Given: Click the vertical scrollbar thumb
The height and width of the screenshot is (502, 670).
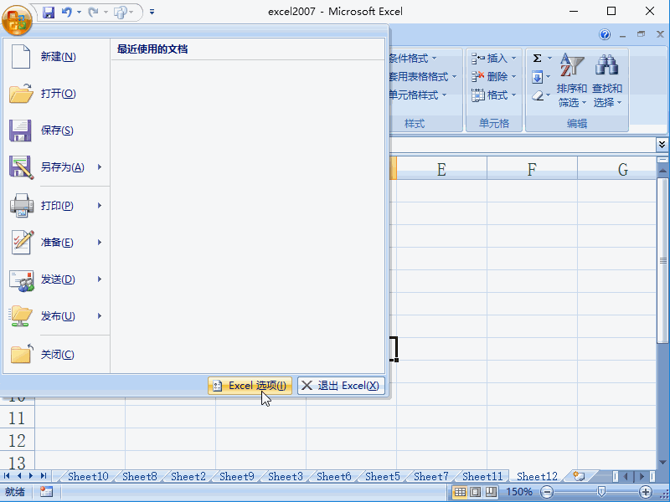Looking at the screenshot, I should point(662,260).
